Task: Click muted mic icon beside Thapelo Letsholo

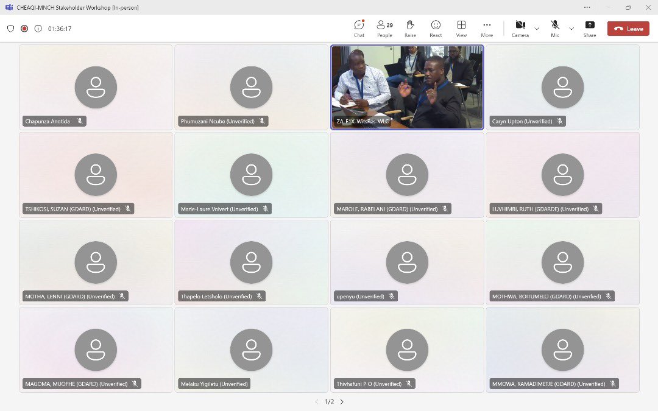Action: (x=259, y=296)
